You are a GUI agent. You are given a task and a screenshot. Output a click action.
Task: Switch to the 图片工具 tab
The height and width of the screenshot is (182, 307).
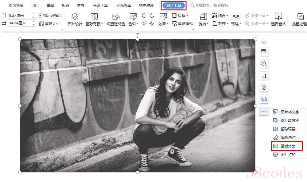point(173,5)
